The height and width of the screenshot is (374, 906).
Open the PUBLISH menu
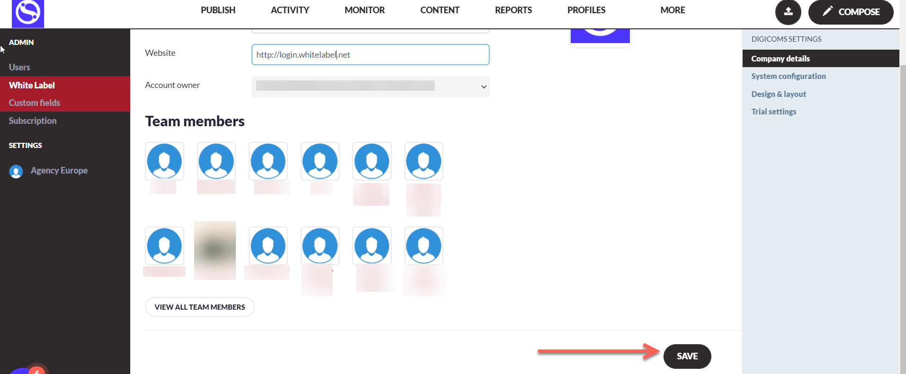218,10
